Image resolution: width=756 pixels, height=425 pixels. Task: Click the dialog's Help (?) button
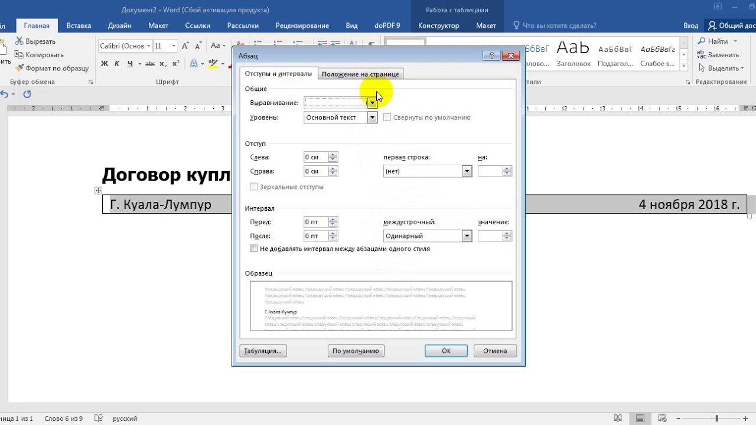[491, 55]
